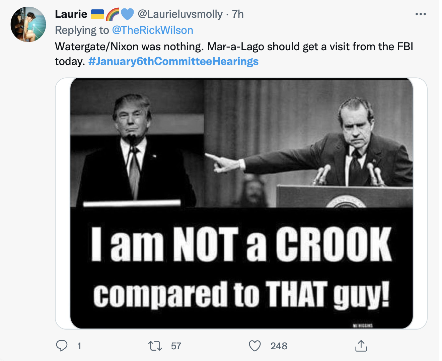Click the blue heart emoji in Laurie's name
The width and height of the screenshot is (442, 361).
point(126,14)
